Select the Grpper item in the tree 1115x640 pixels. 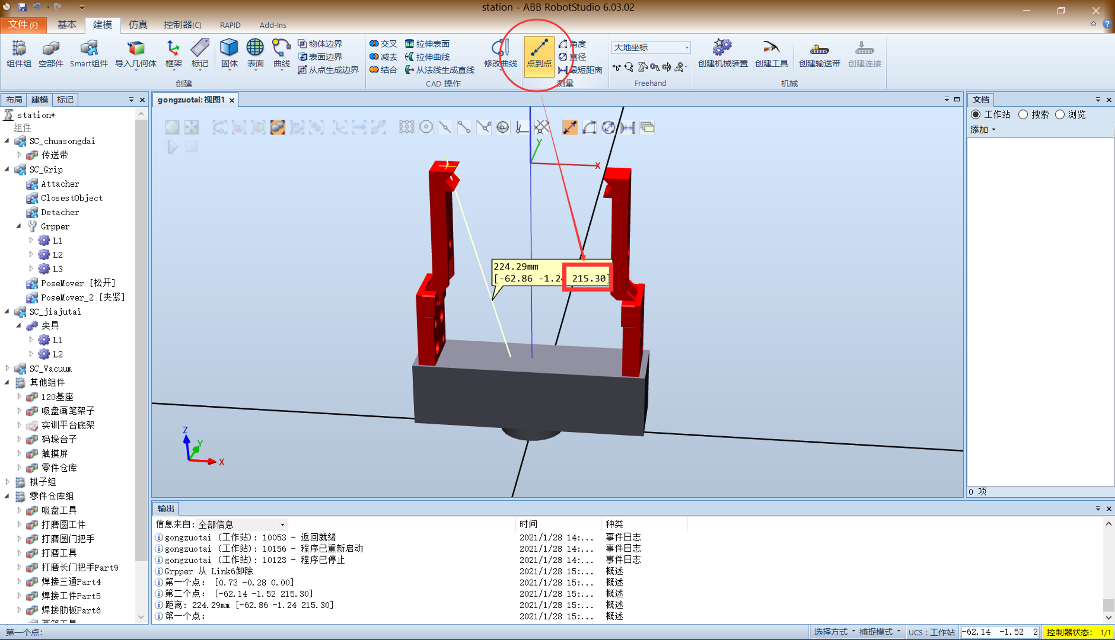click(x=55, y=226)
